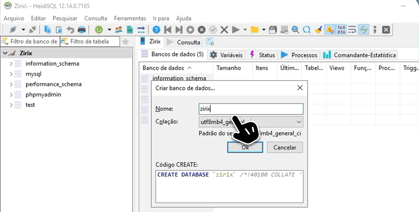Screen dimensions: 419x212
Task: Undo with the curved arrow icon
Action: tap(70, 29)
